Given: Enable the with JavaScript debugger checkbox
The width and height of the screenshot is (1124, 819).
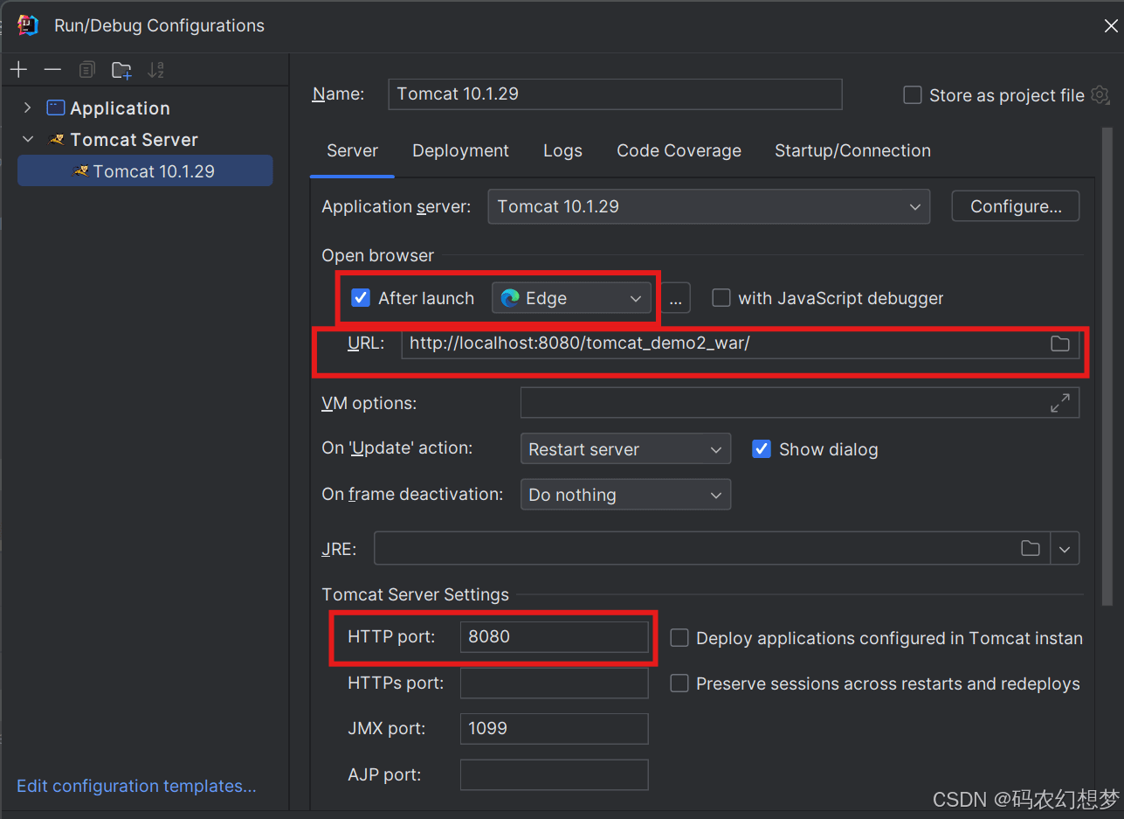Looking at the screenshot, I should (x=721, y=298).
